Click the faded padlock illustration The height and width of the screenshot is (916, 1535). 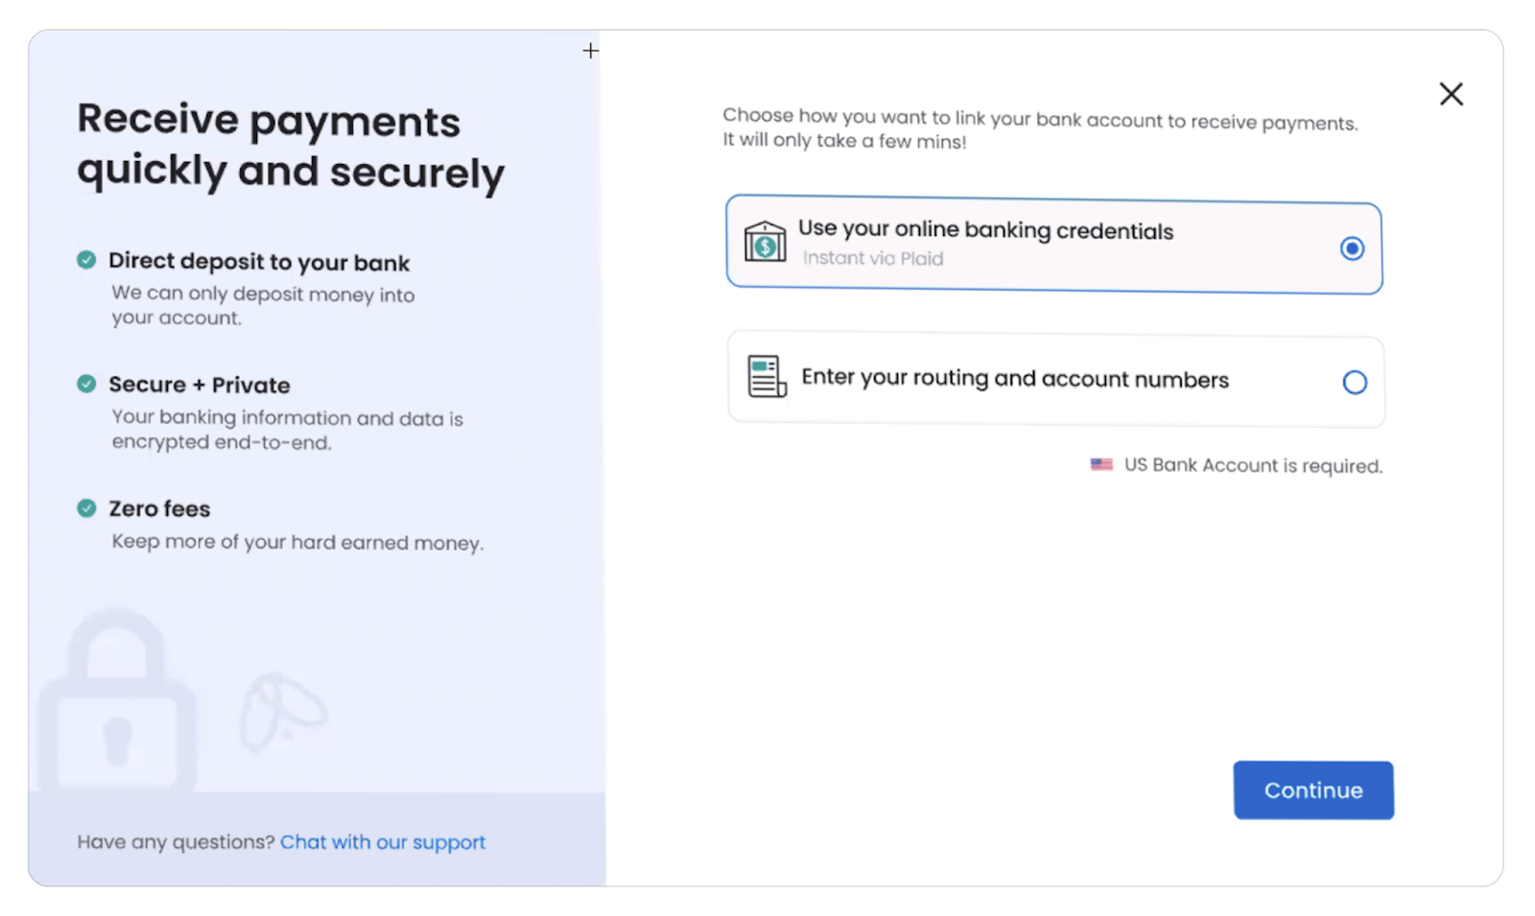coord(117,700)
